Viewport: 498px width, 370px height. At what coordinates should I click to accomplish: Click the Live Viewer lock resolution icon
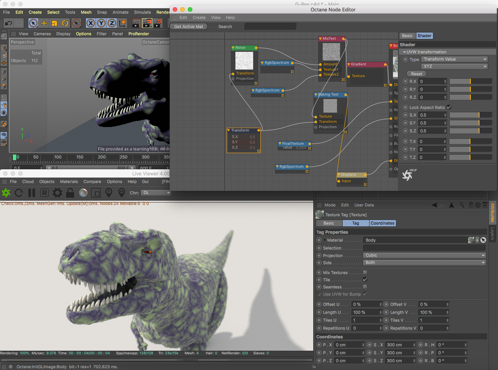coord(70,193)
